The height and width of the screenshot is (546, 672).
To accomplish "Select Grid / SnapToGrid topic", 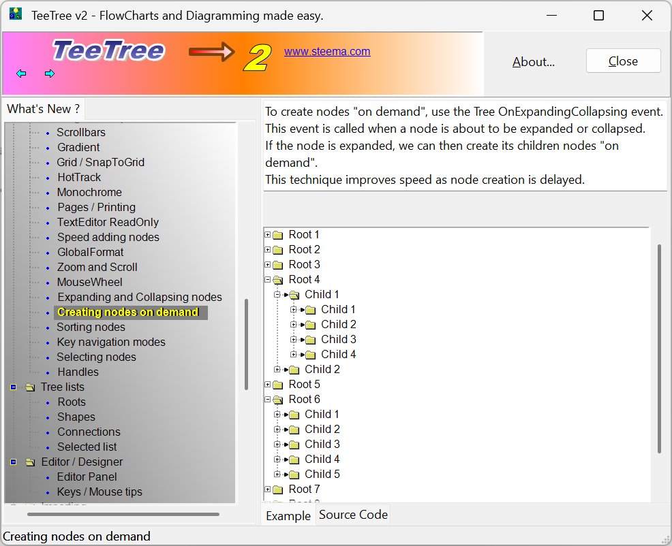I will (101, 162).
